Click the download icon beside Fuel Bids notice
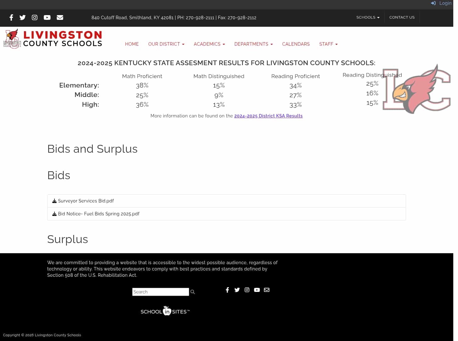458x341 pixels. coord(54,214)
